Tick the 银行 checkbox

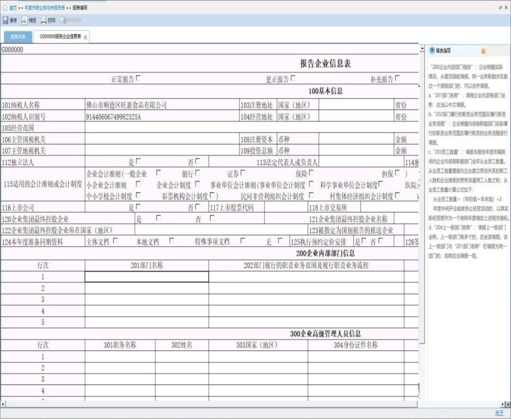[x=197, y=173]
